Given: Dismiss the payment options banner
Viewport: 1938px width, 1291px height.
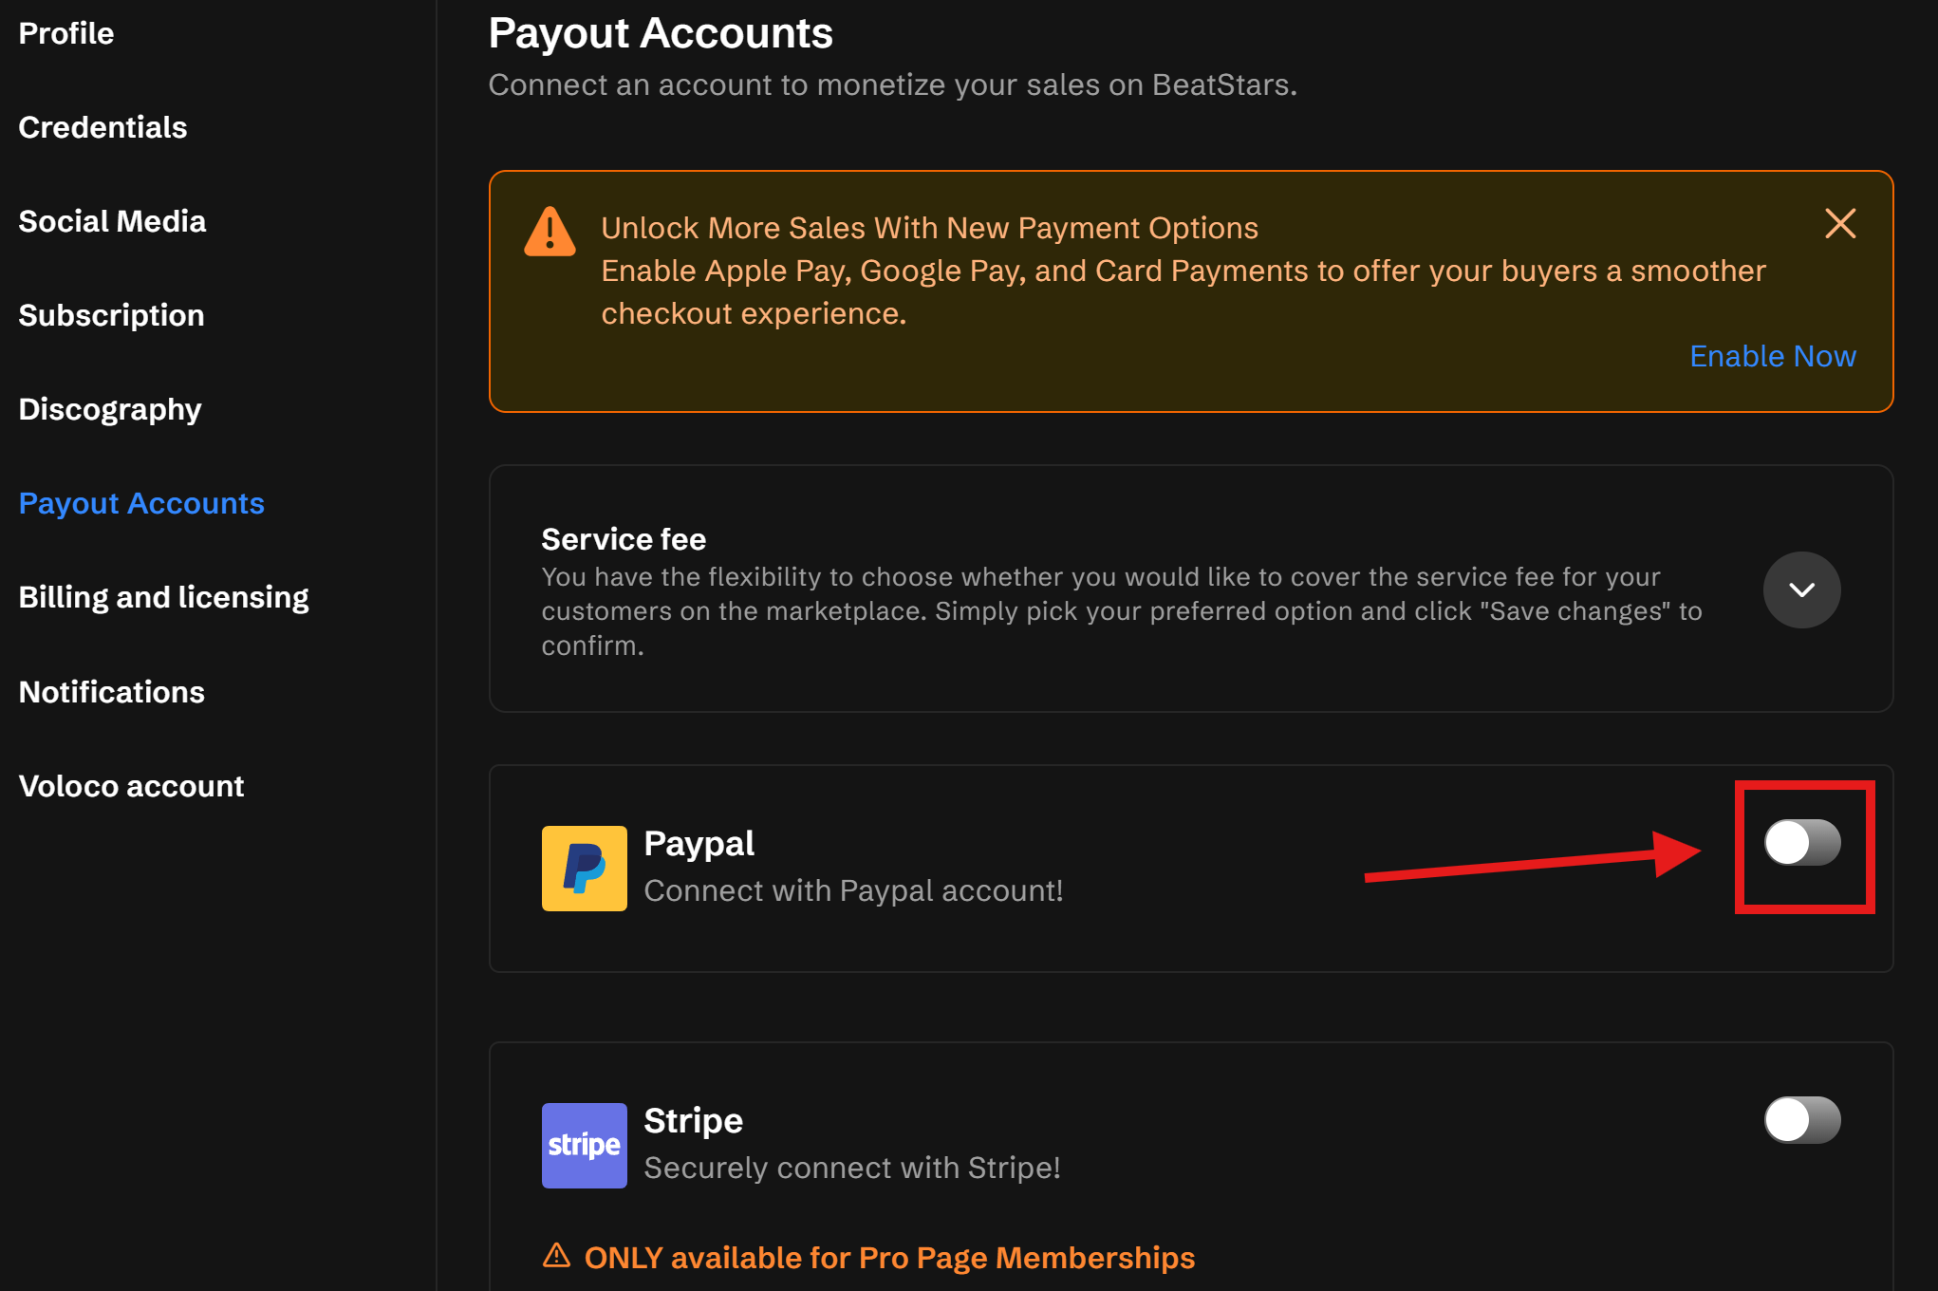Looking at the screenshot, I should (x=1839, y=224).
